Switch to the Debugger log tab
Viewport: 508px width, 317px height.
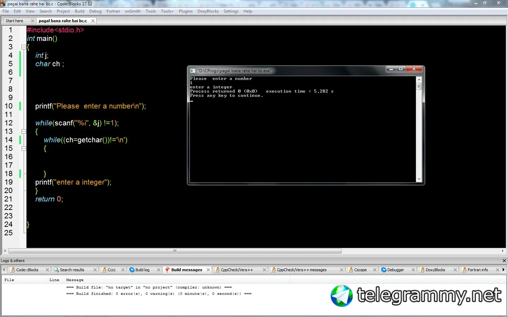click(x=395, y=270)
